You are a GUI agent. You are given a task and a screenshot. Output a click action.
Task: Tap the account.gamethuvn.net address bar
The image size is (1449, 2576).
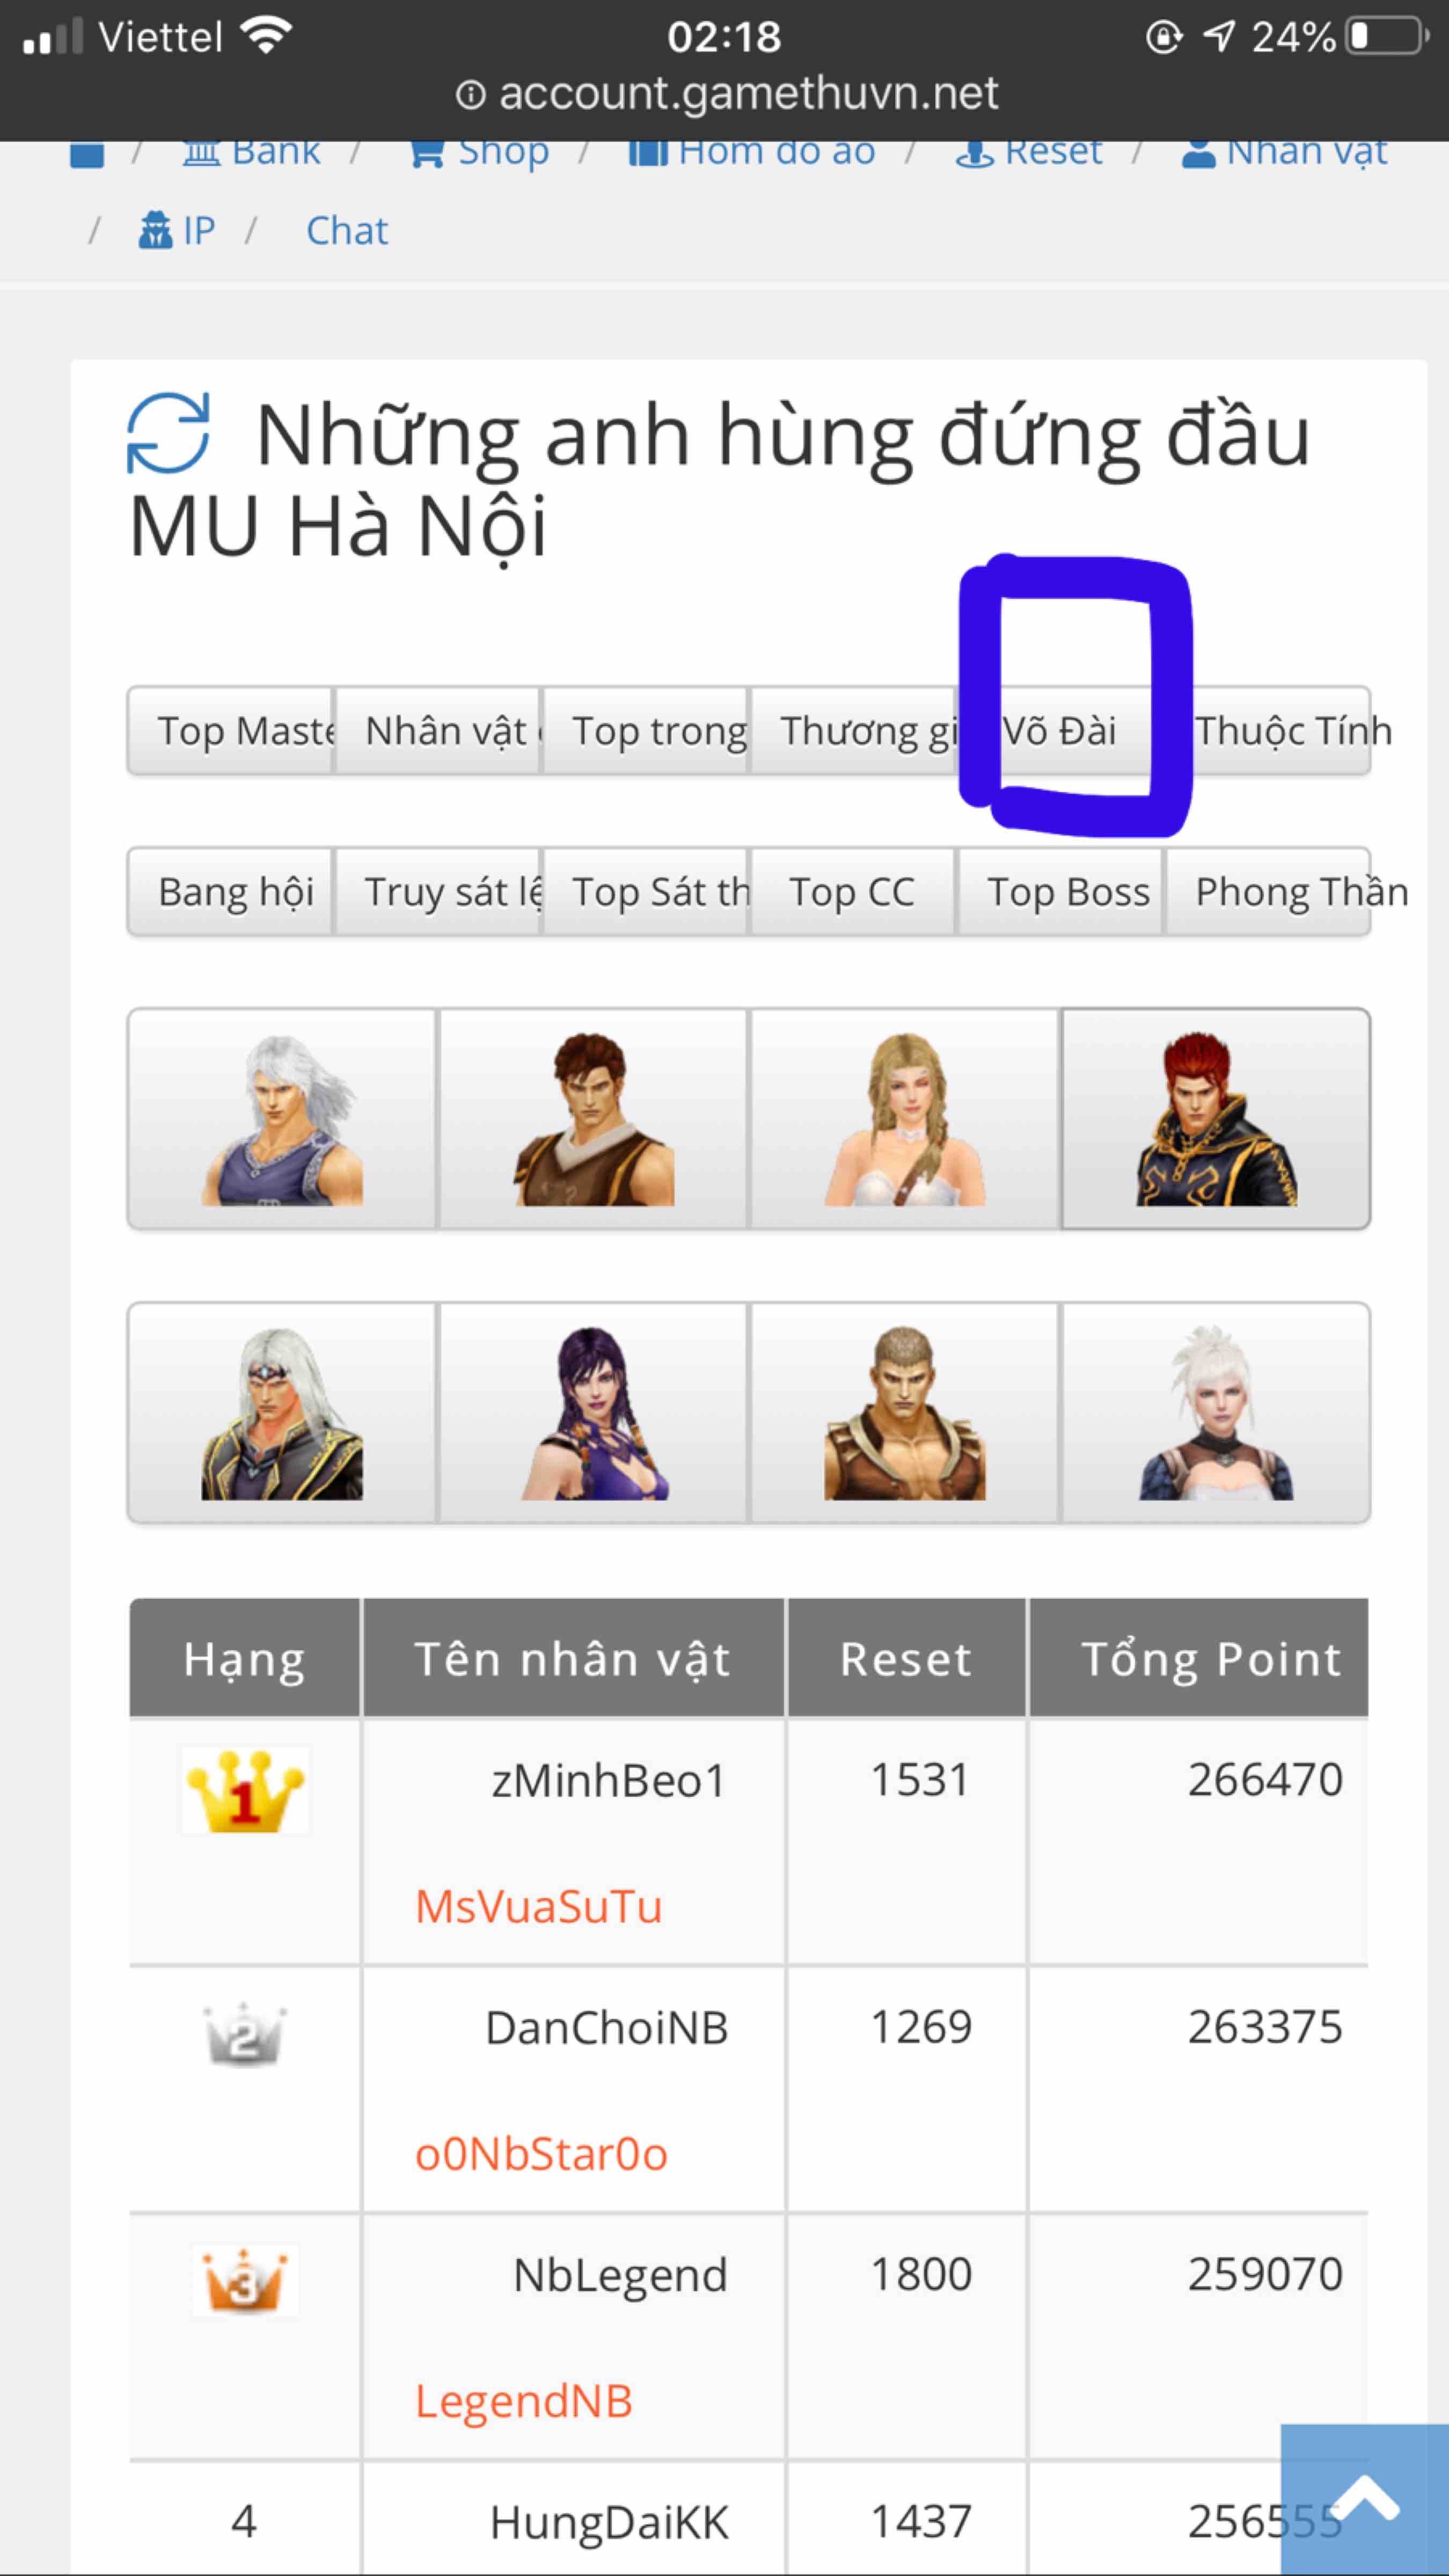727,93
